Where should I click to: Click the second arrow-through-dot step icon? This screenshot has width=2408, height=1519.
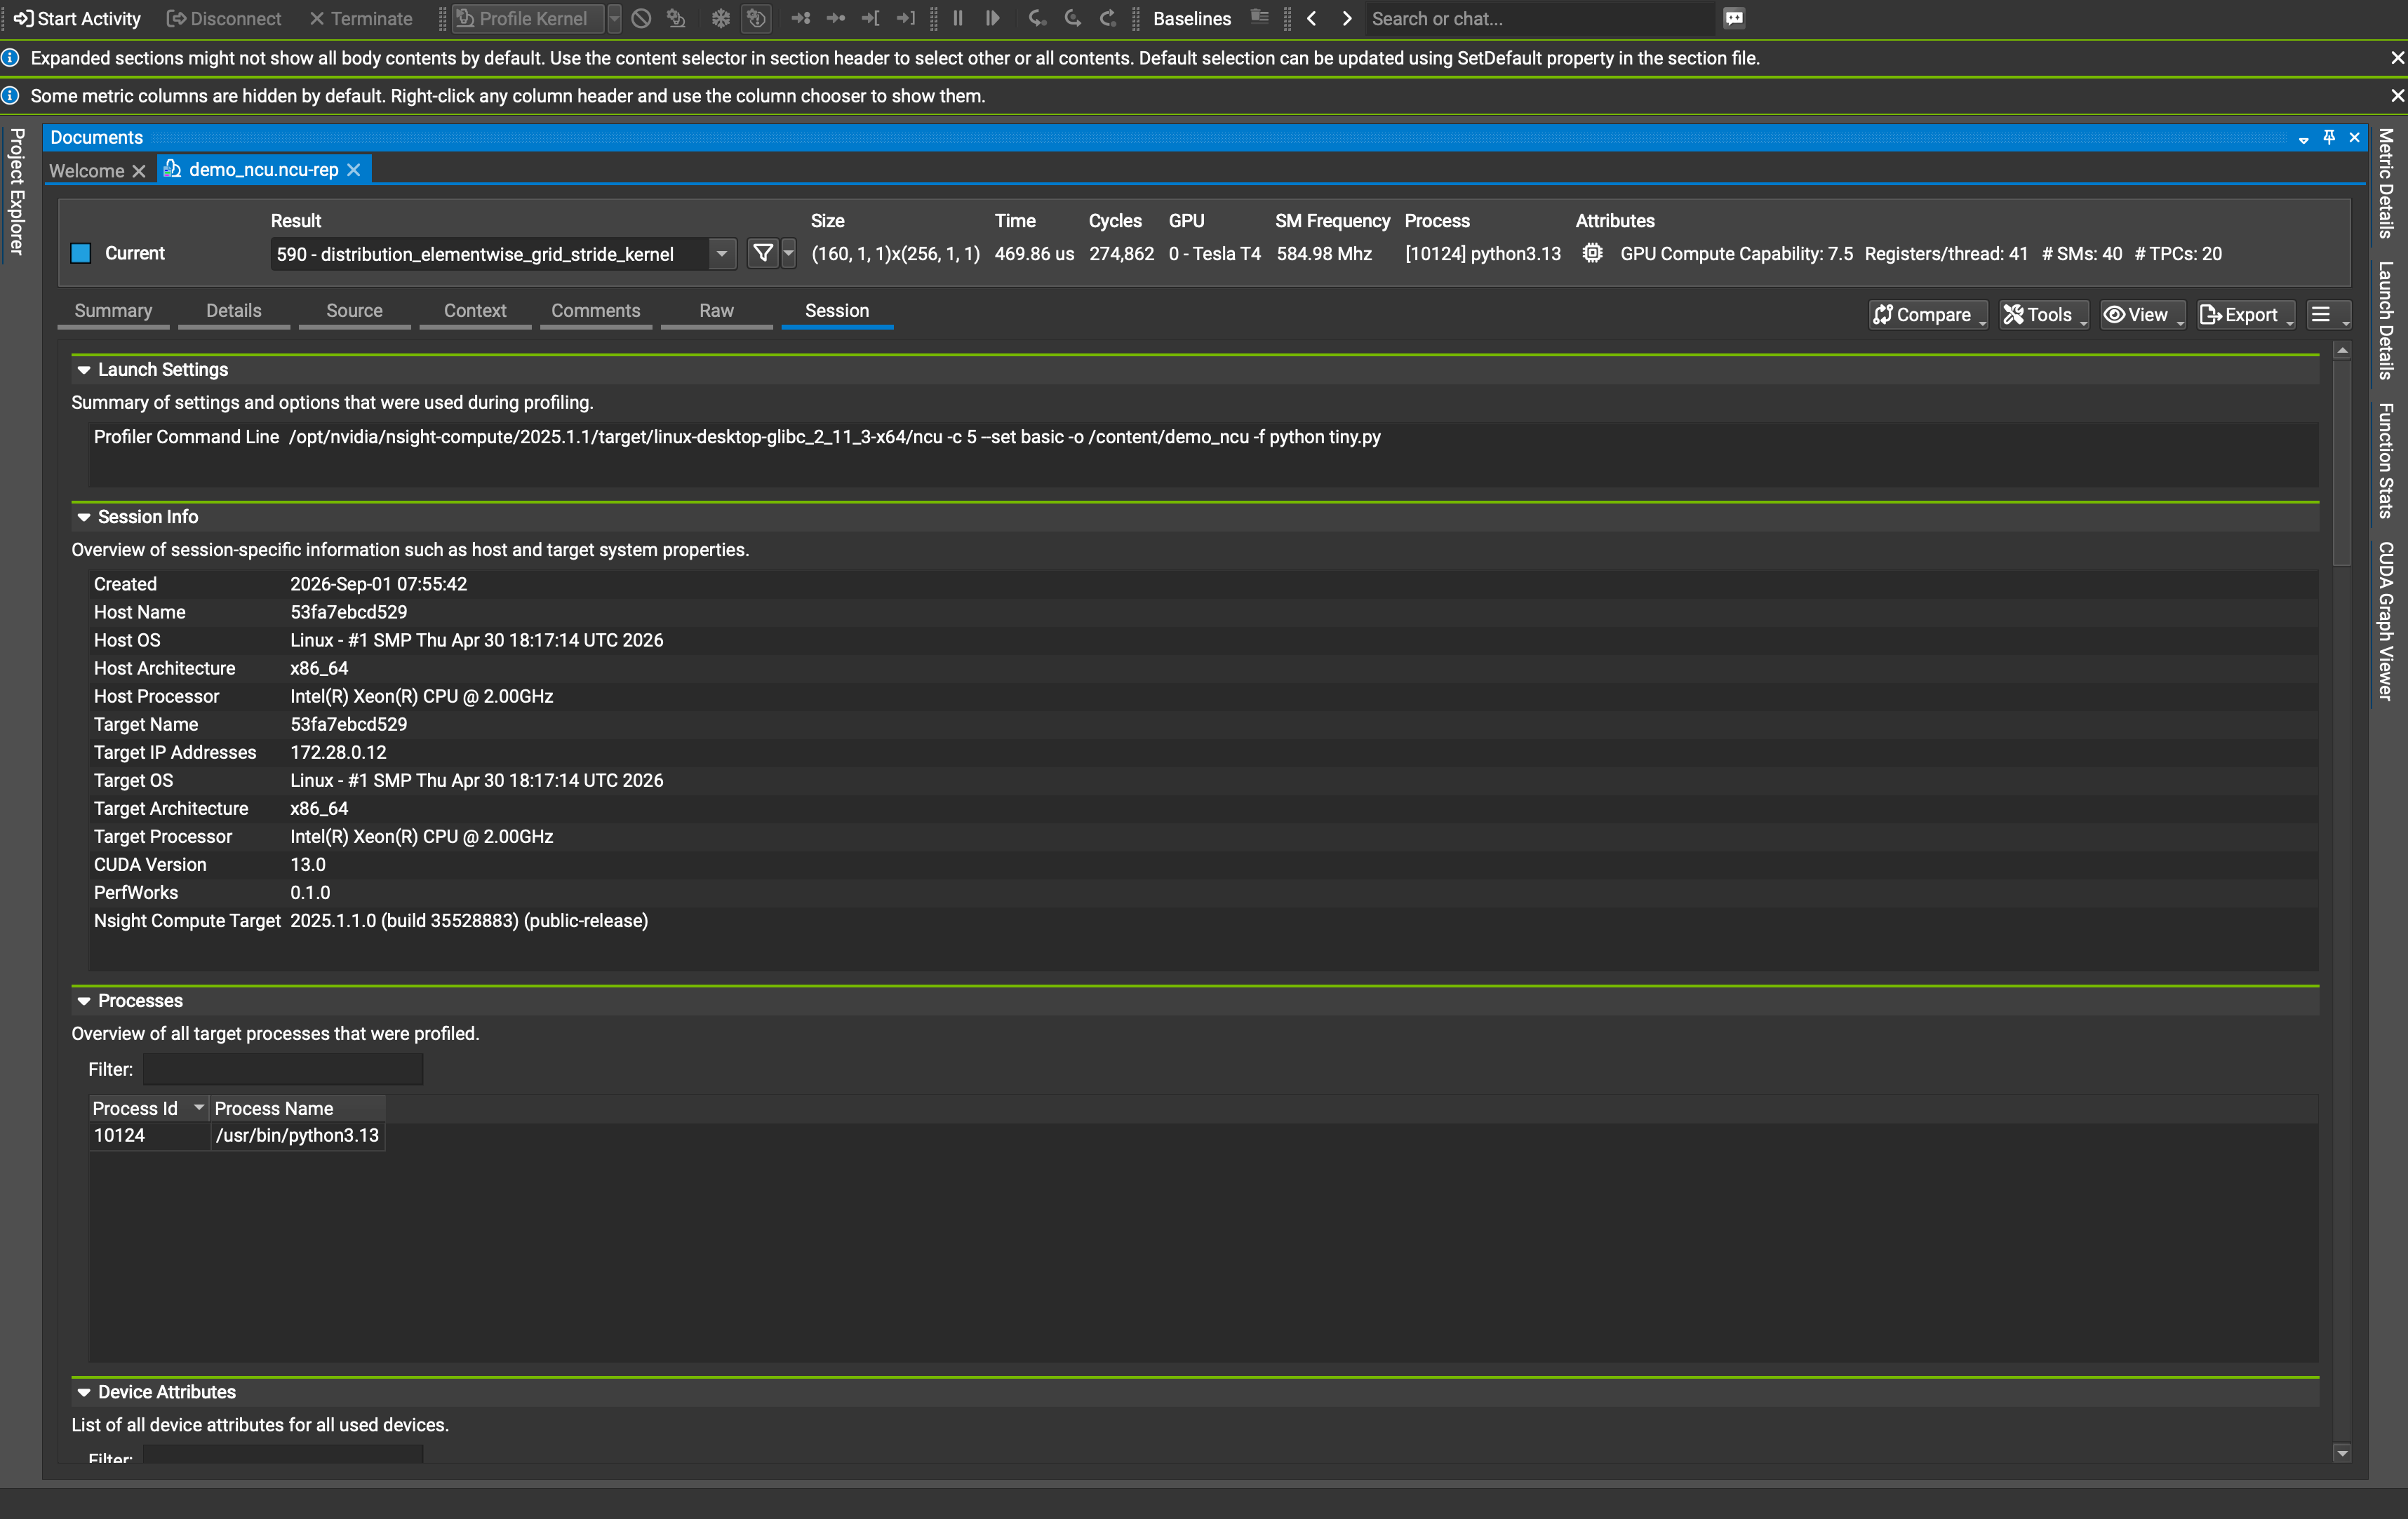tap(836, 18)
